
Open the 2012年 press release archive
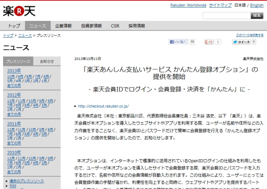tap(14, 95)
